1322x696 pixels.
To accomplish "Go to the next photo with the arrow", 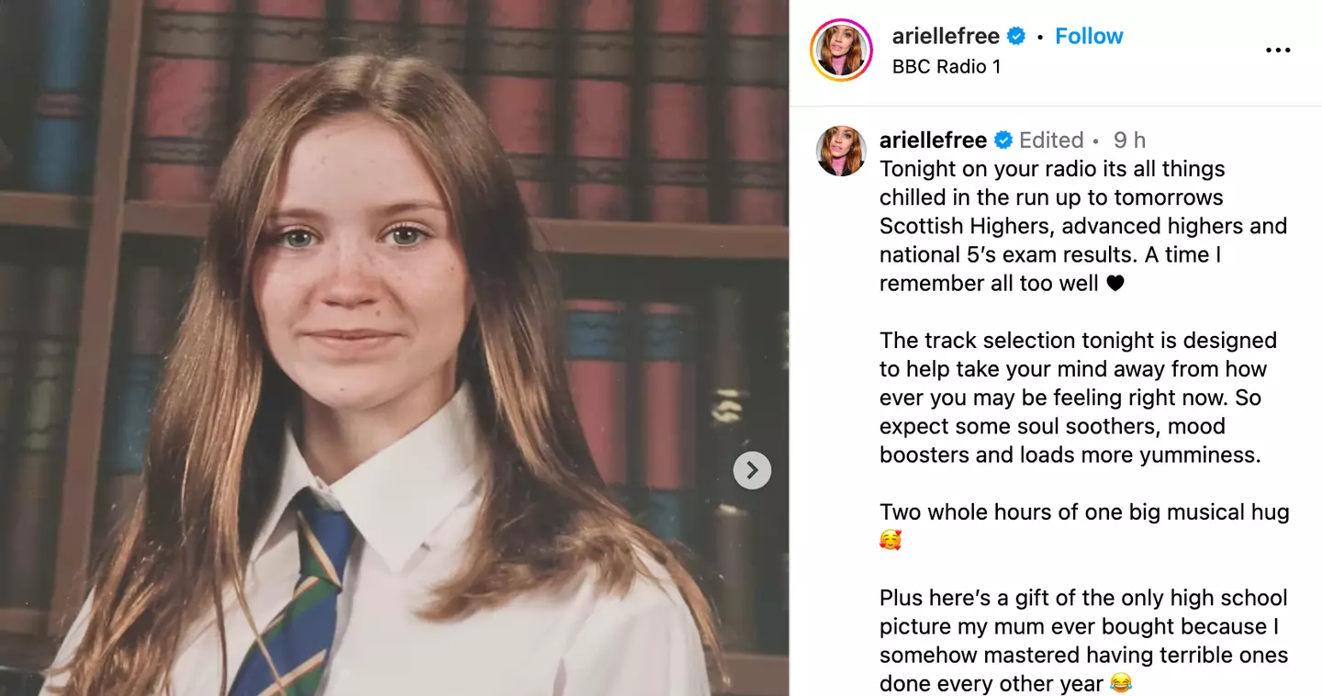I will [752, 471].
